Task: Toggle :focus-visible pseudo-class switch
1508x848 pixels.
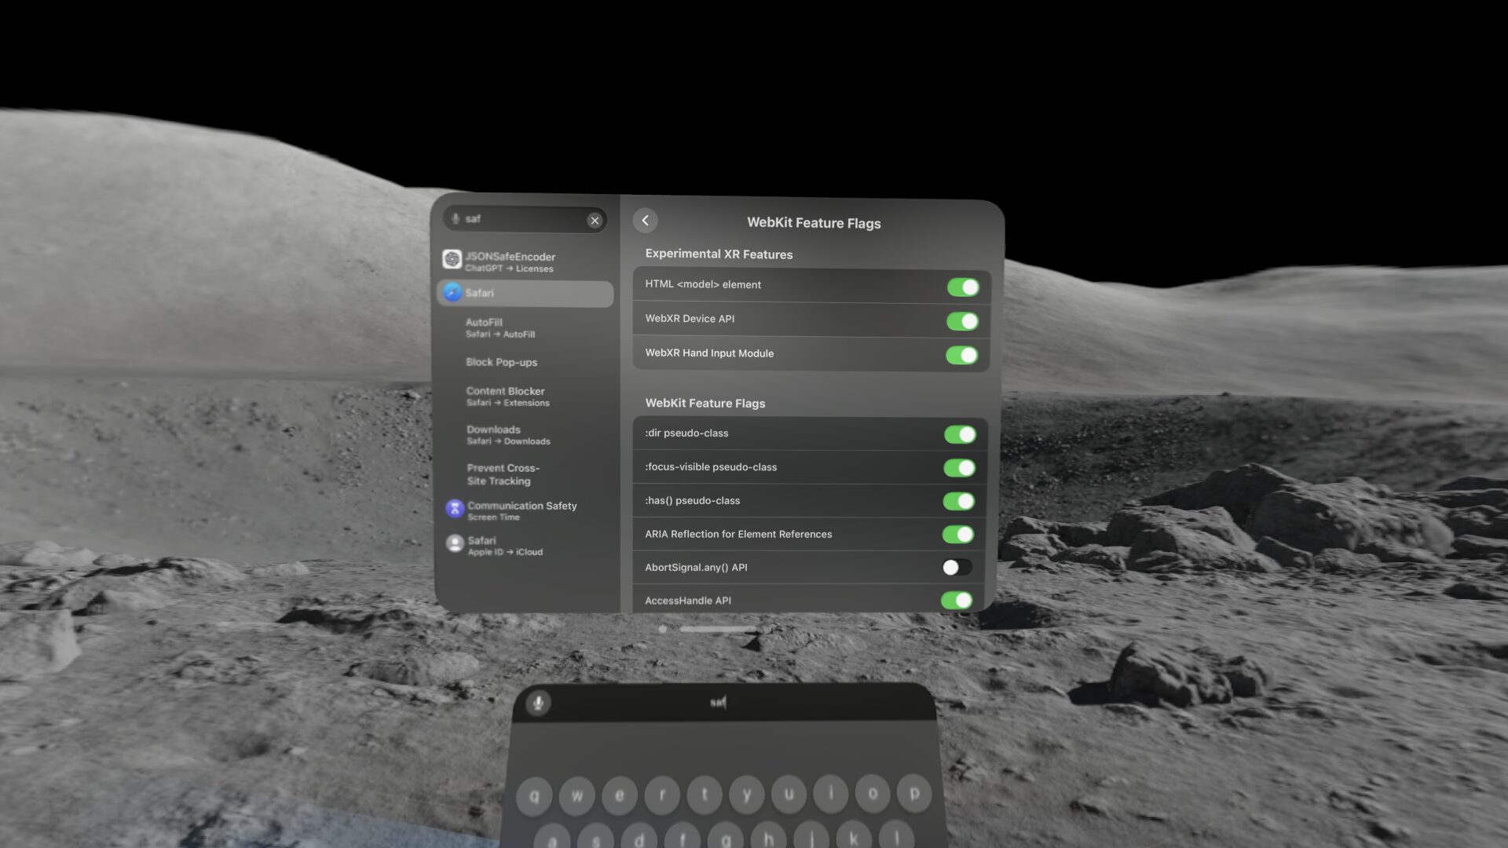Action: click(x=959, y=468)
